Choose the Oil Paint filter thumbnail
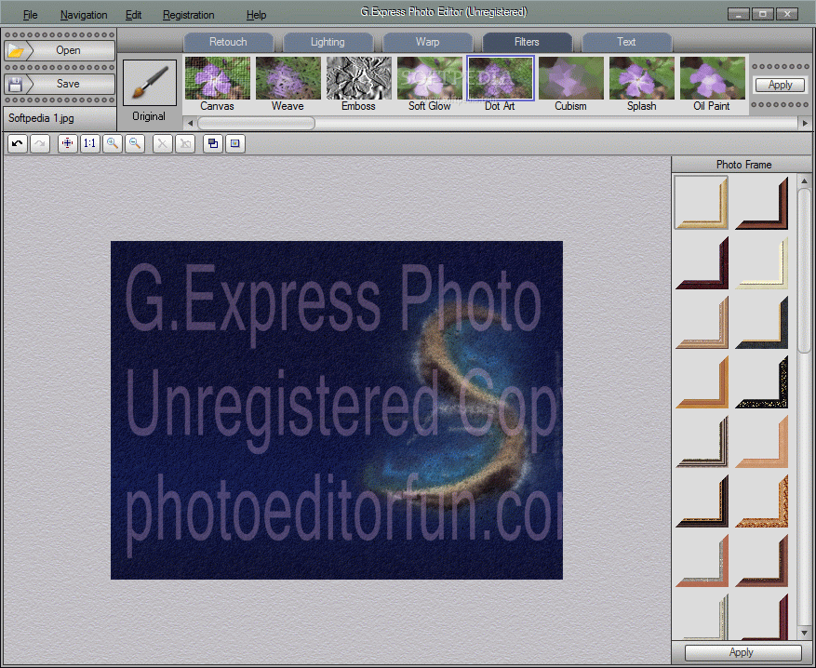 (x=713, y=78)
